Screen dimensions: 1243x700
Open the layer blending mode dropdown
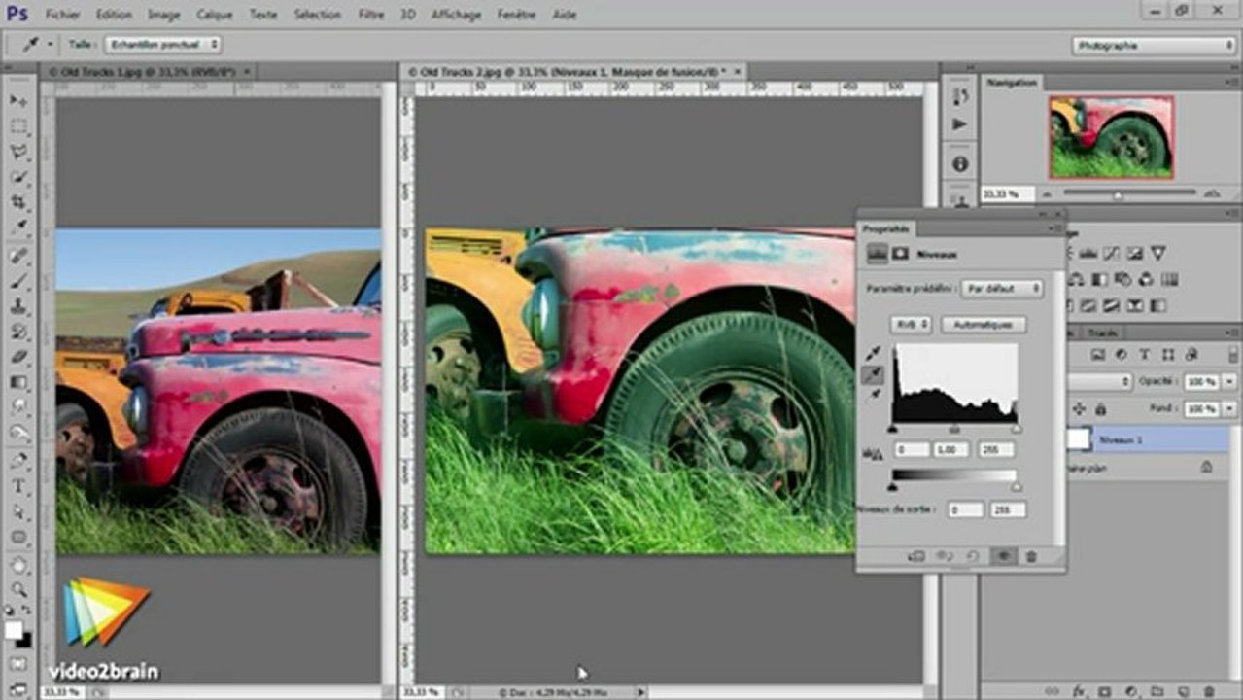pos(1098,382)
